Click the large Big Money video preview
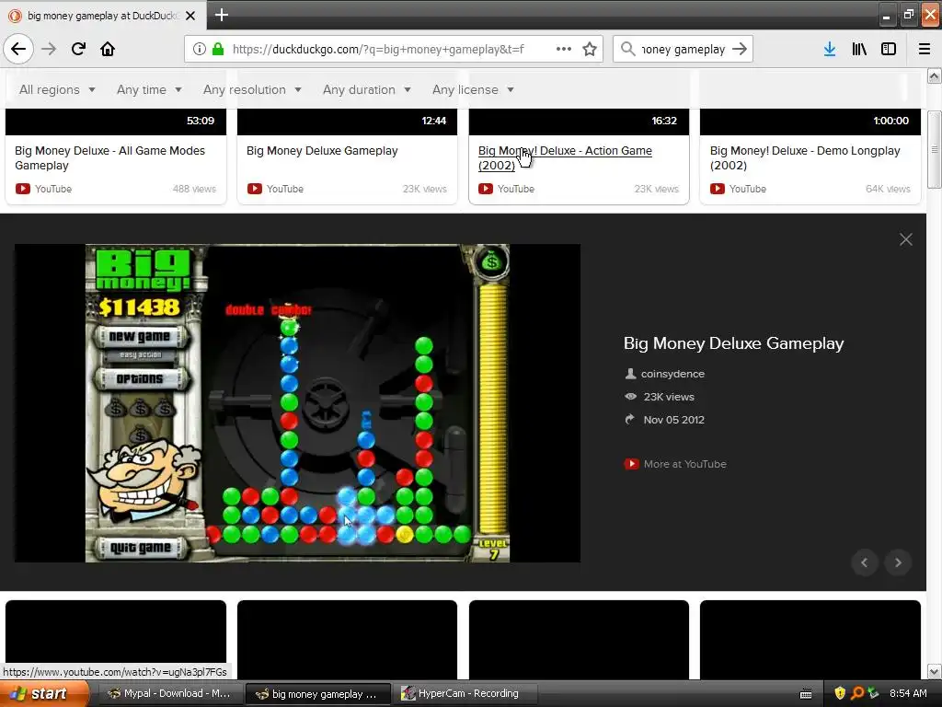The height and width of the screenshot is (707, 942). 297,403
